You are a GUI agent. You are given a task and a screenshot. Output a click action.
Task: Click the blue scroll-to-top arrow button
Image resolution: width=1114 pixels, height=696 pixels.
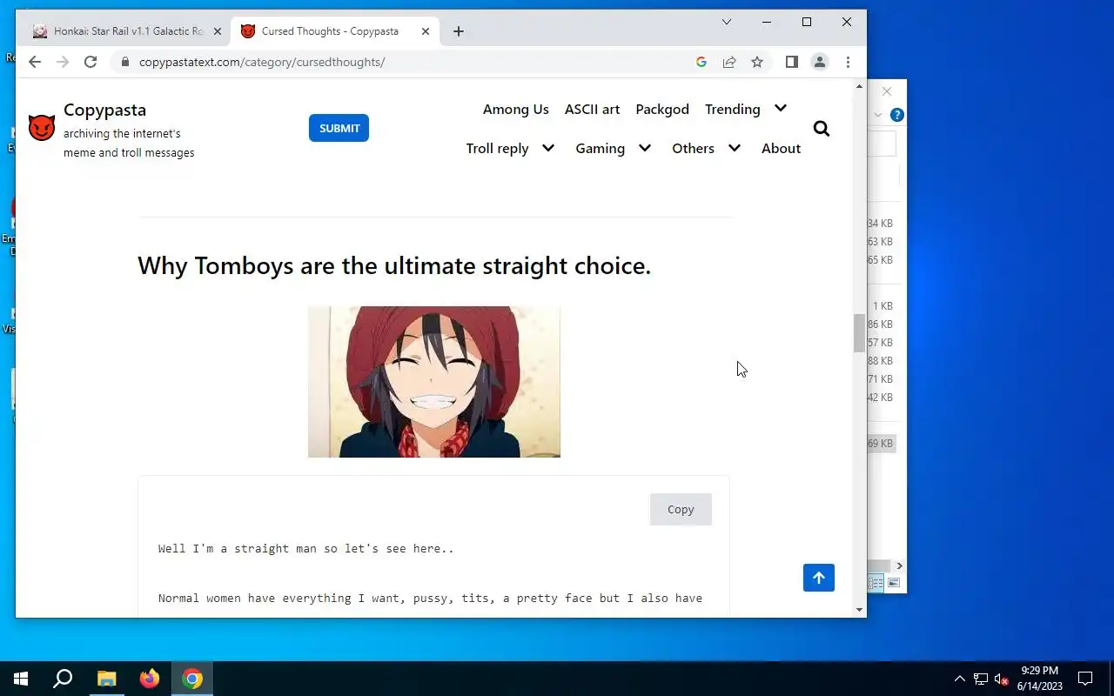818,578
